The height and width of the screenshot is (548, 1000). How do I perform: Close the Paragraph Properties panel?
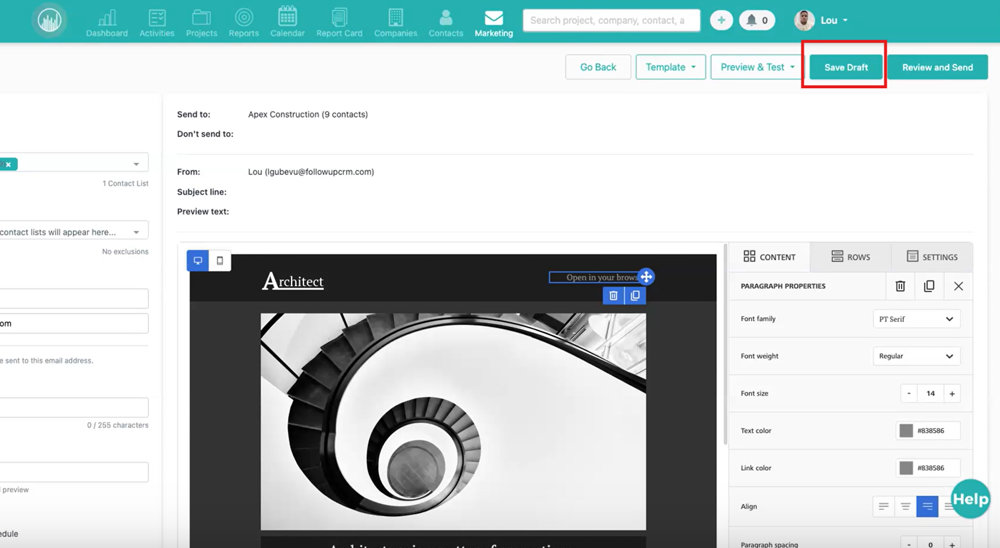pos(958,286)
